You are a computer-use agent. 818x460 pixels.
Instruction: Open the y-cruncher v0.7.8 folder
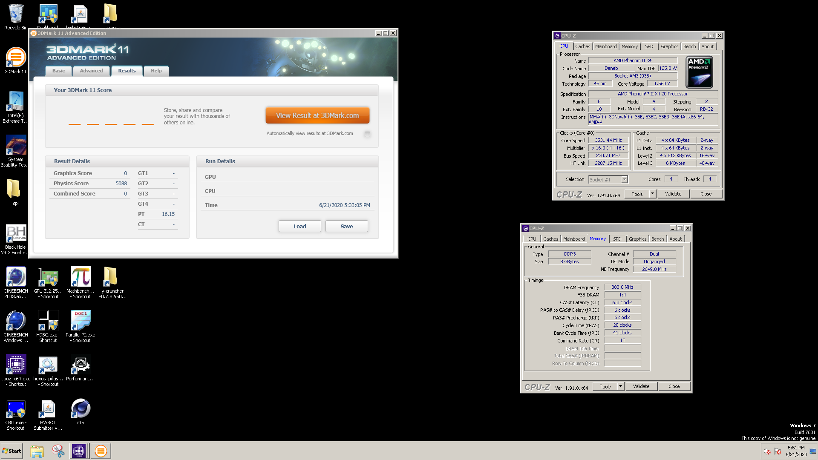112,283
